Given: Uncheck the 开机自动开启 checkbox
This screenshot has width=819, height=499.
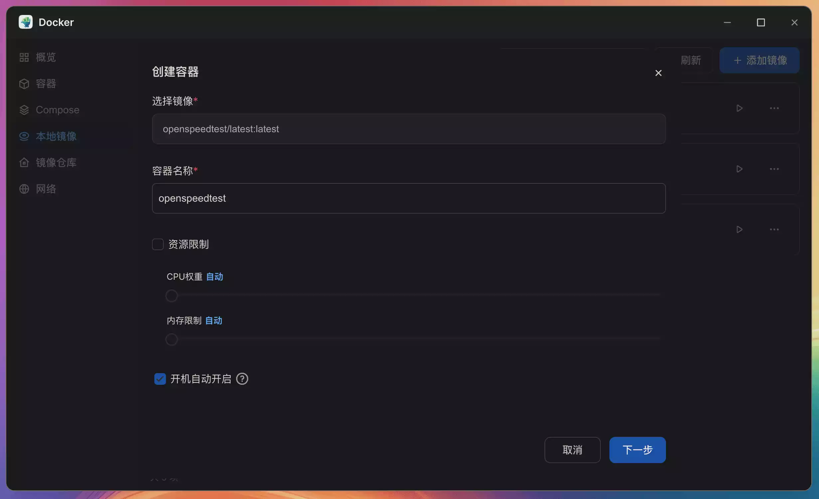Looking at the screenshot, I should [x=160, y=379].
